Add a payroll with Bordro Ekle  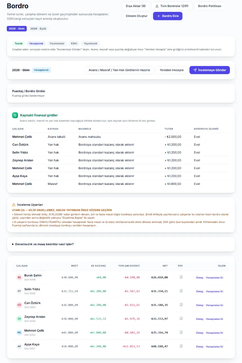tap(168, 16)
